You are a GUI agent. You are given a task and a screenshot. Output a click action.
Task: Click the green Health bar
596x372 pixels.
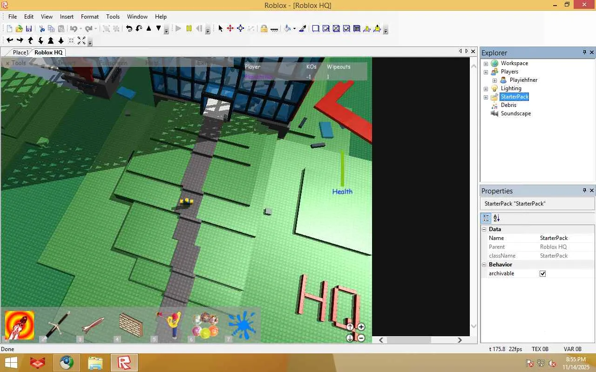(342, 168)
